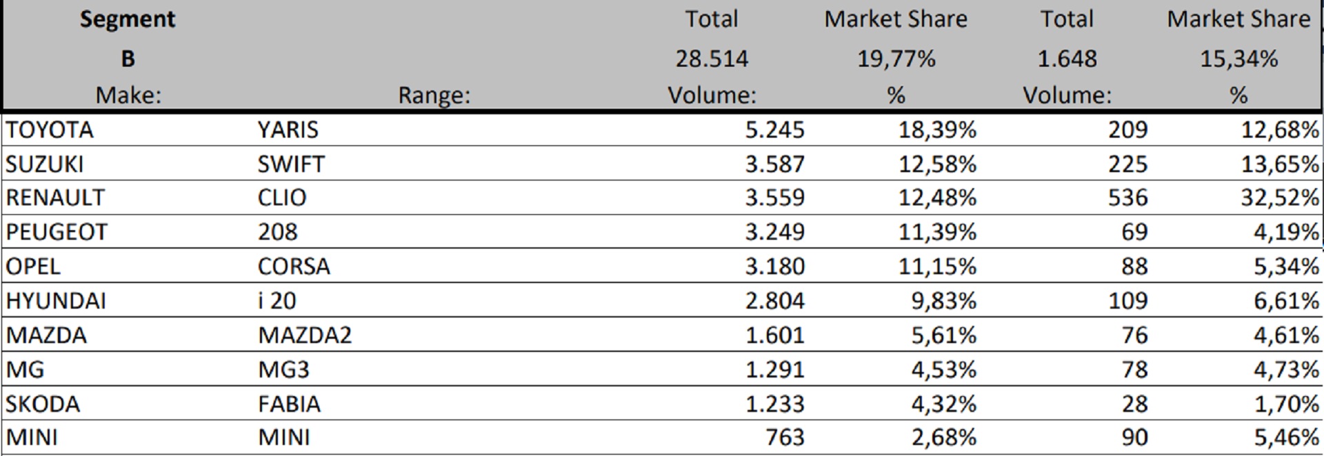Select the MAZDA2 range cell

coord(305,335)
